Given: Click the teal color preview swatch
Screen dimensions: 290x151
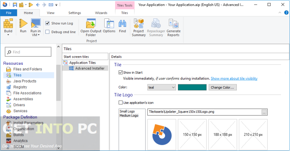Looking at the screenshot, I should coord(192,87).
